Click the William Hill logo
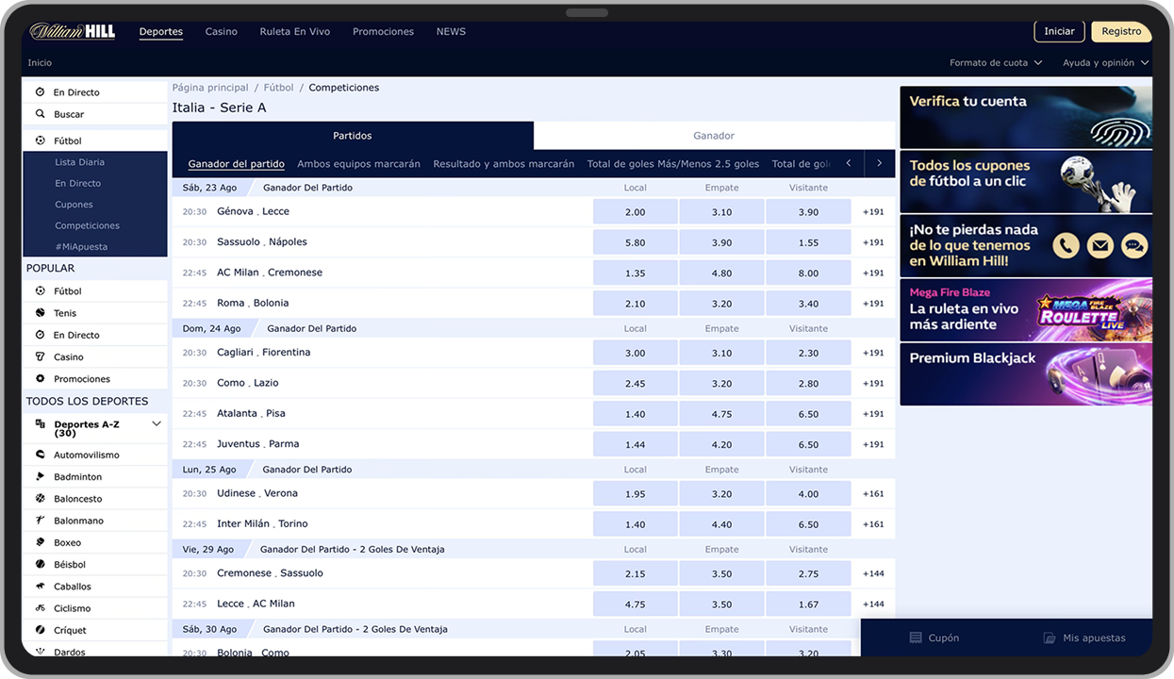The width and height of the screenshot is (1174, 679). [x=72, y=31]
